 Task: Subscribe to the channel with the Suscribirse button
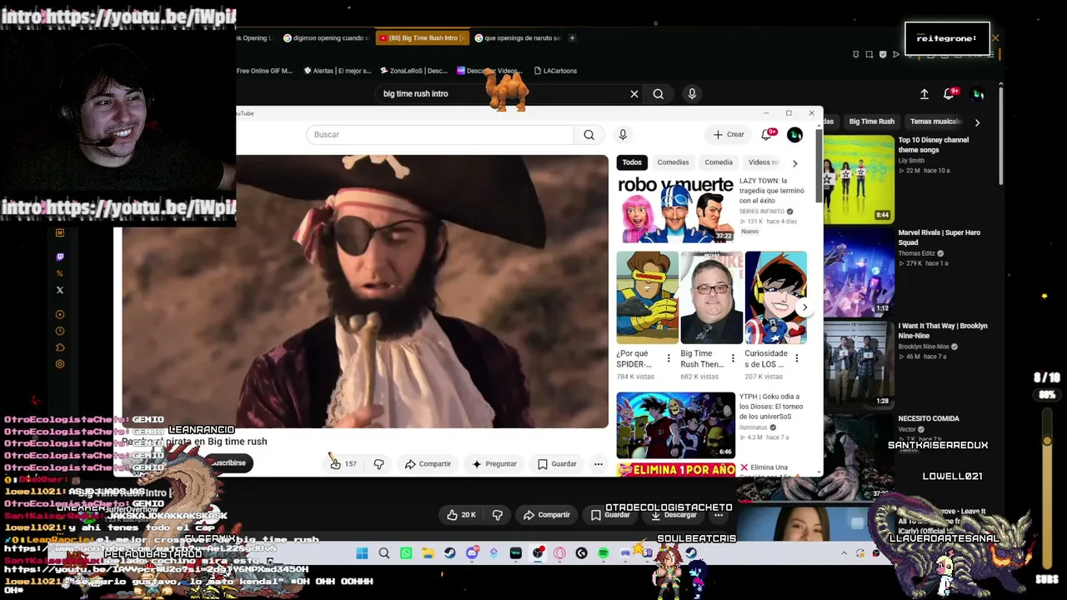[227, 463]
